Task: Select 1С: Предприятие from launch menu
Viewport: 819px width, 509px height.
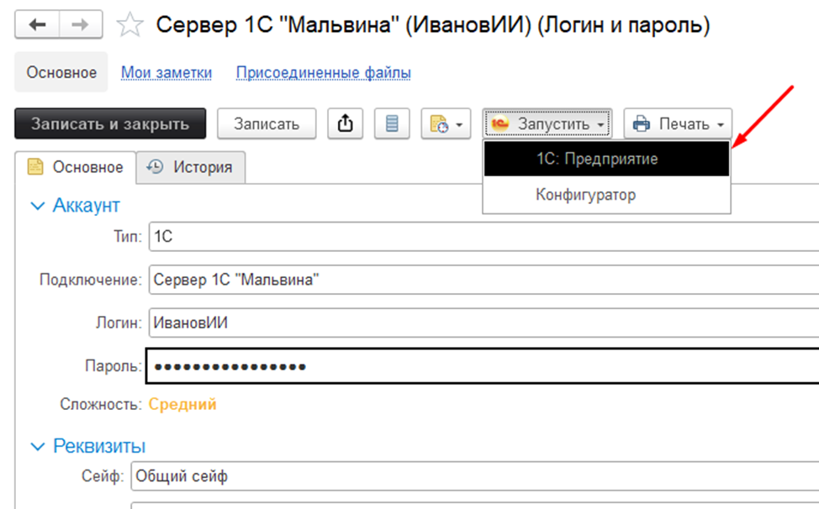Action: tap(597, 159)
